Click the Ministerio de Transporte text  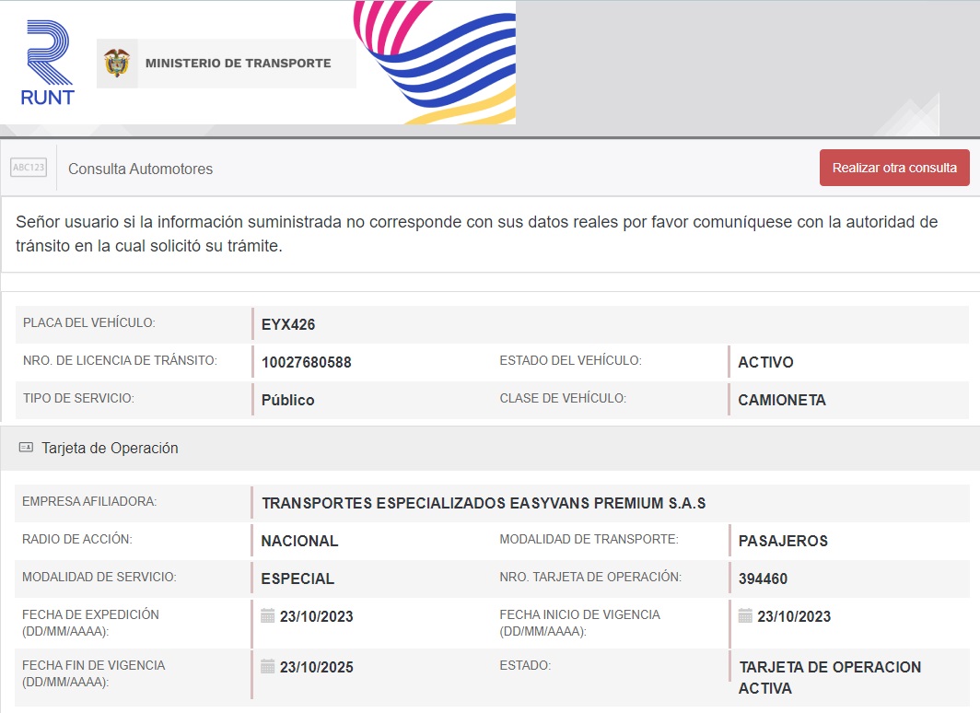pyautogui.click(x=238, y=64)
